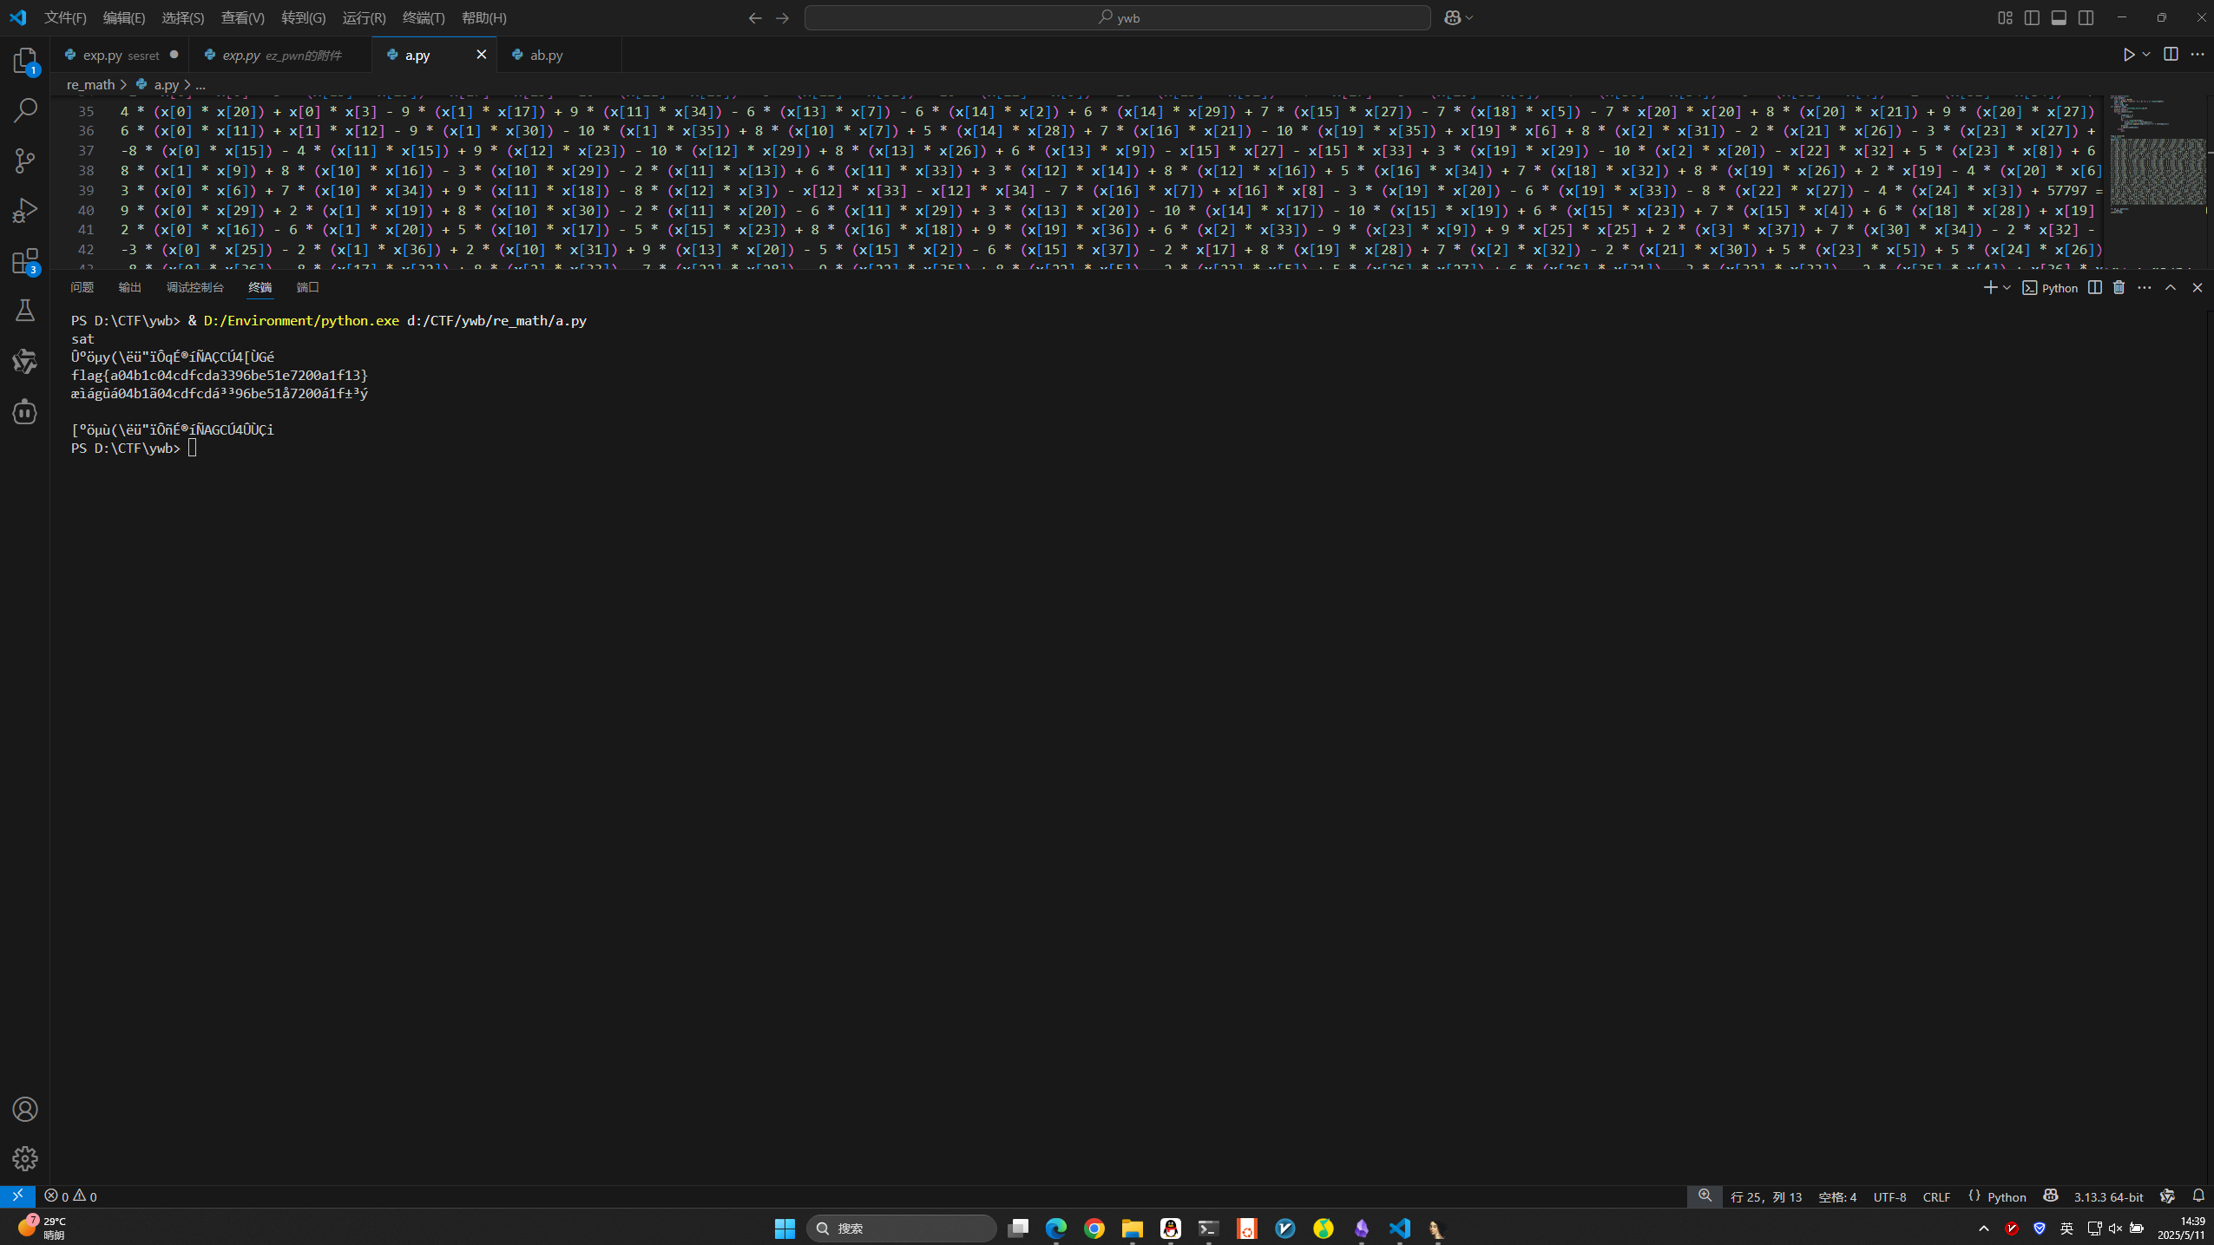Open the Testing flask view
The height and width of the screenshot is (1245, 2214).
coord(25,311)
